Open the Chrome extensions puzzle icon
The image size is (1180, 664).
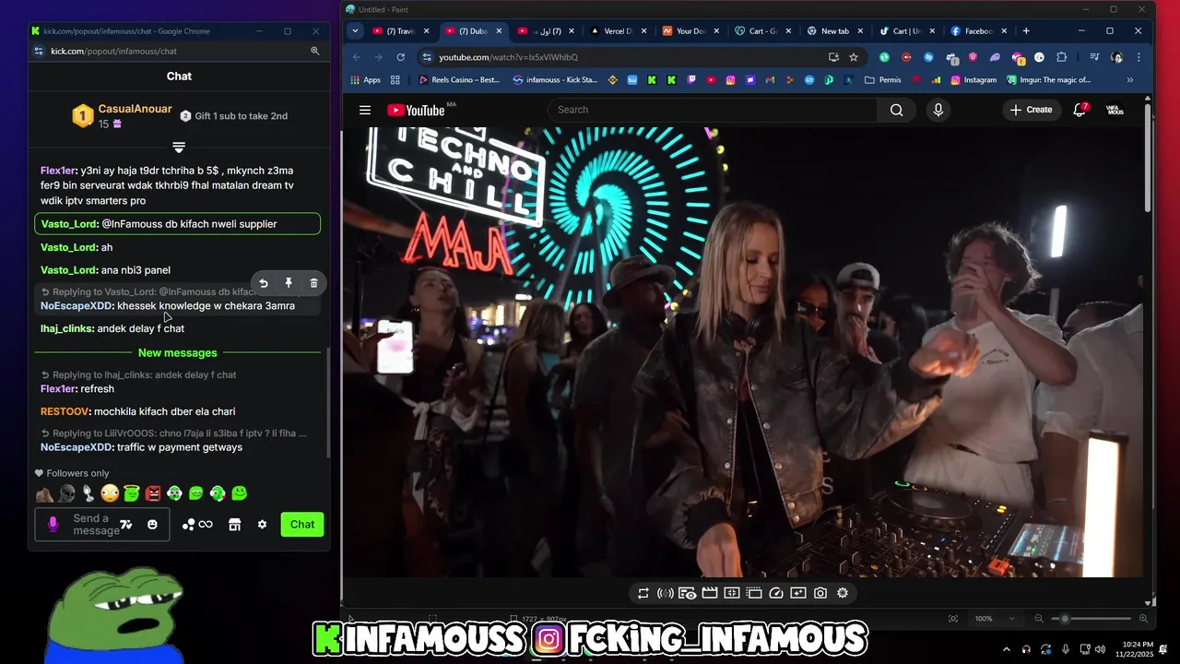pyautogui.click(x=1061, y=57)
